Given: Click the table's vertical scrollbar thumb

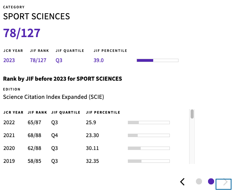Looking at the screenshot, I should pos(192,114).
